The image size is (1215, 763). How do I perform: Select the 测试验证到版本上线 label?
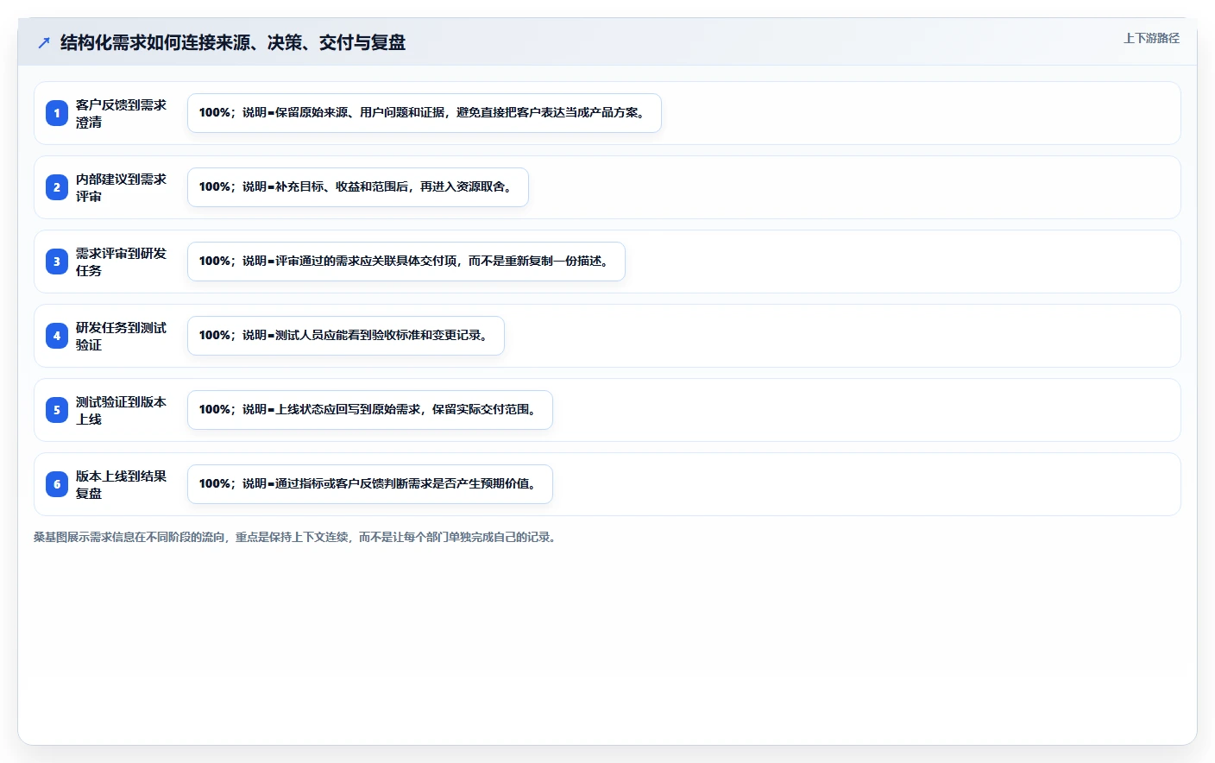pos(121,410)
